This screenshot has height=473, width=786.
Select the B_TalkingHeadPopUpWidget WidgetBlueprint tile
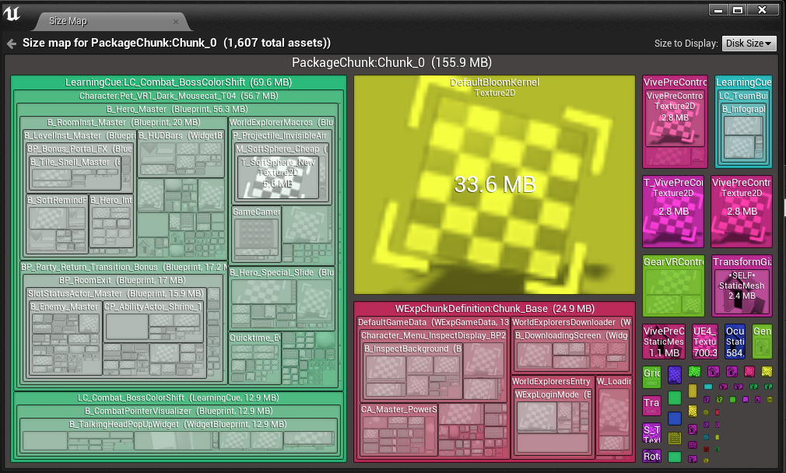point(177,424)
